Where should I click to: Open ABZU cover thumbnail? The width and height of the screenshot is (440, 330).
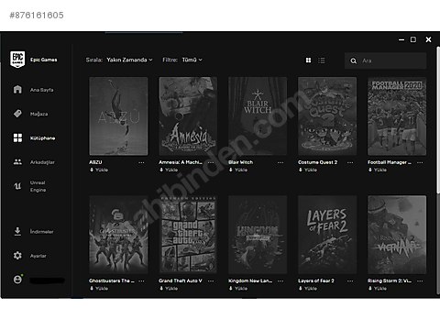point(118,116)
